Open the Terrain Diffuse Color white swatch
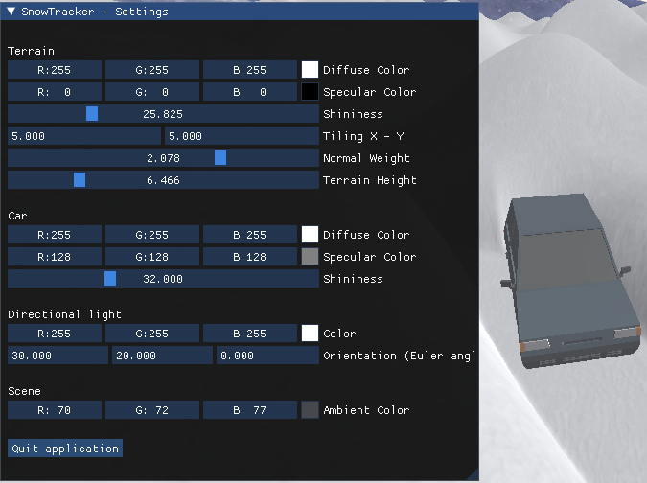647x483 pixels. coord(310,70)
